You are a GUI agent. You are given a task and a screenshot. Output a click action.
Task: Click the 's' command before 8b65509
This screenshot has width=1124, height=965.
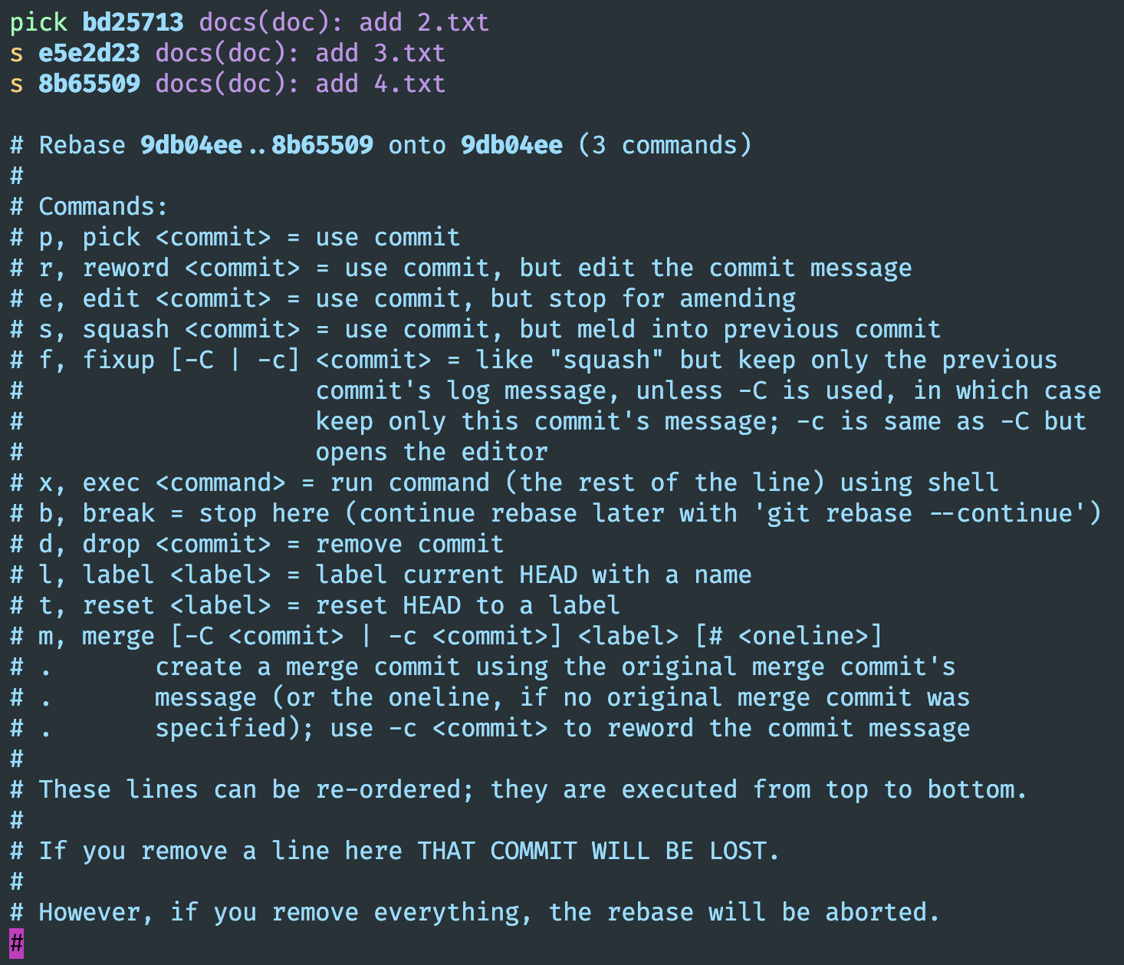17,84
